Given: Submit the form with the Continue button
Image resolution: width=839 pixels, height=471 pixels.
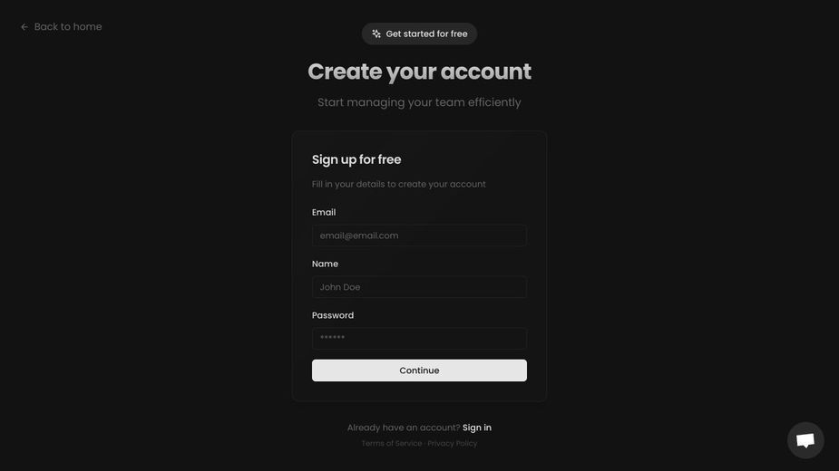Looking at the screenshot, I should (419, 370).
